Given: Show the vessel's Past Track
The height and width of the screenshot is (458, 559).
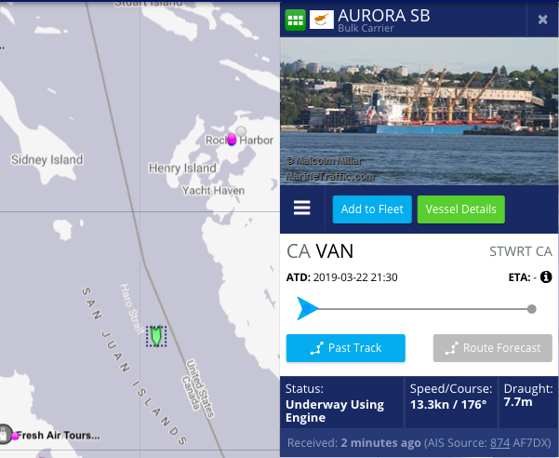Looking at the screenshot, I should pyautogui.click(x=345, y=348).
